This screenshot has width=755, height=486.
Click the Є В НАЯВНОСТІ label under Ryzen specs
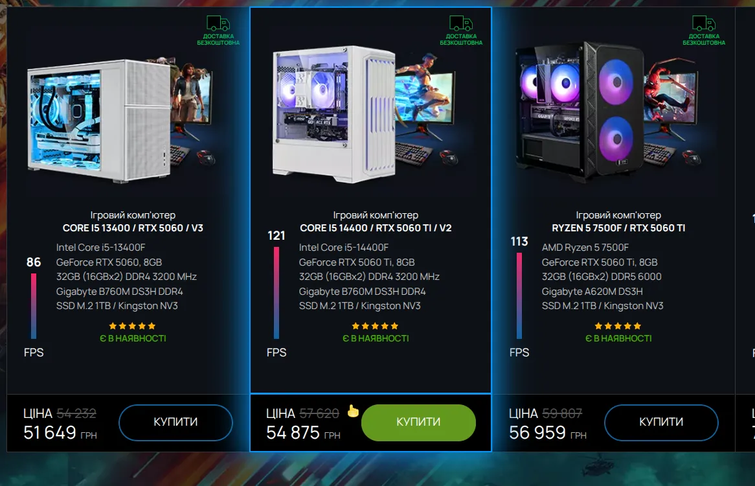tap(618, 339)
